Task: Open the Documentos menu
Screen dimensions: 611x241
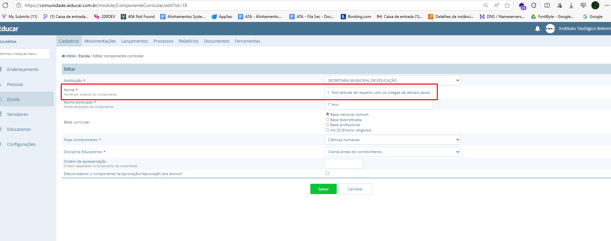Action: (x=217, y=41)
